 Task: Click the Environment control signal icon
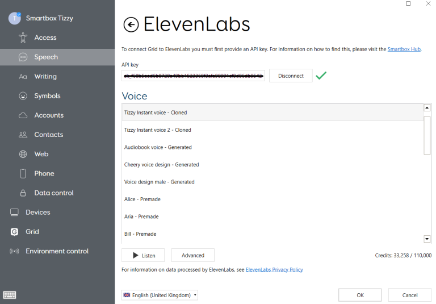coord(14,251)
